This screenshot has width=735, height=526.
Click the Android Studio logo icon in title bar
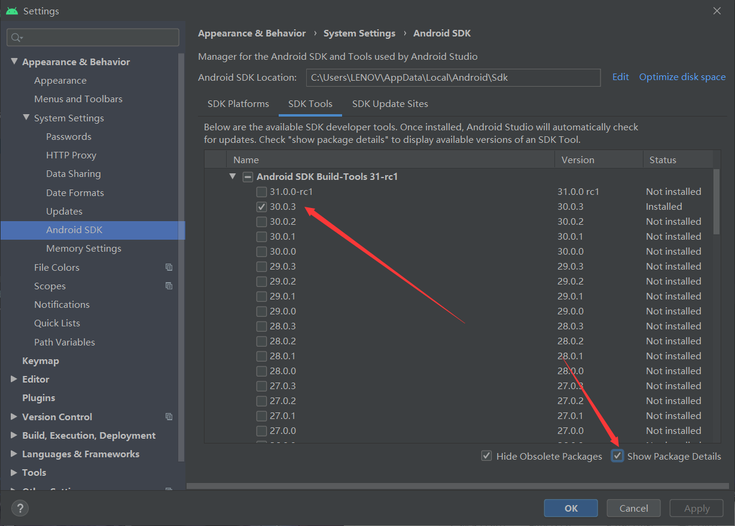pyautogui.click(x=12, y=11)
